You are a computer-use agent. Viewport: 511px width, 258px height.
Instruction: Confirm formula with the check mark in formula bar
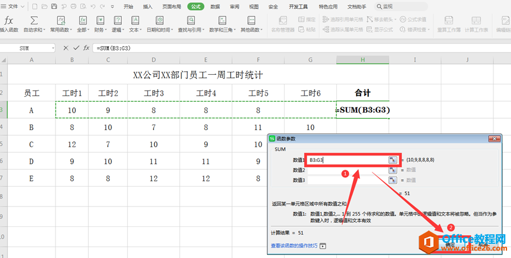(76, 48)
